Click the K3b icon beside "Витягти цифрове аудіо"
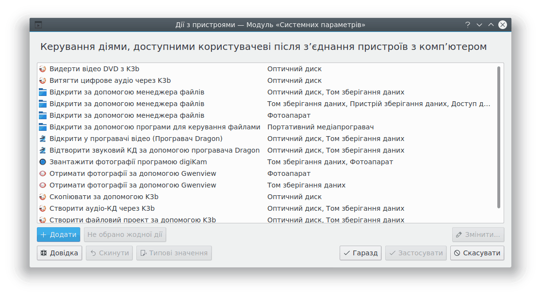Image resolution: width=541 pixels, height=297 pixels. [x=43, y=80]
